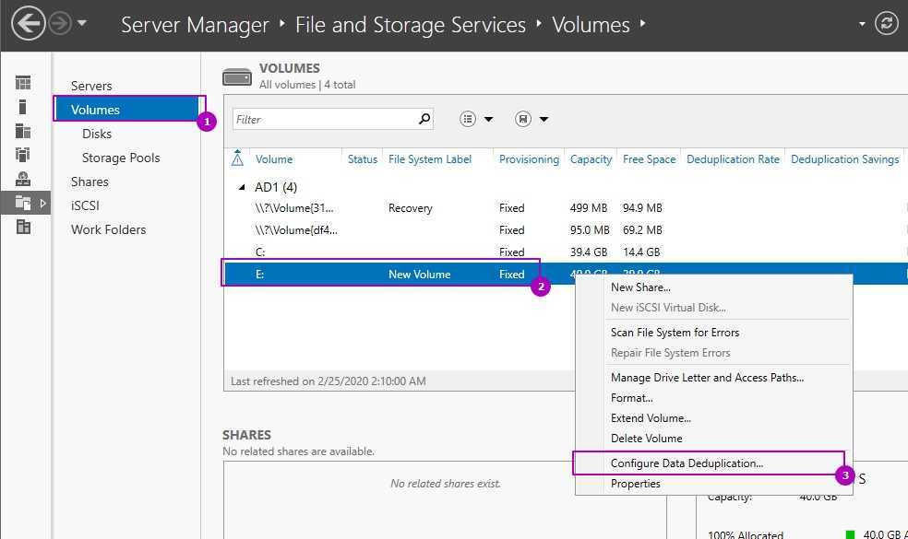The image size is (908, 539).
Task: Click the refresh icon in the header
Action: [886, 24]
